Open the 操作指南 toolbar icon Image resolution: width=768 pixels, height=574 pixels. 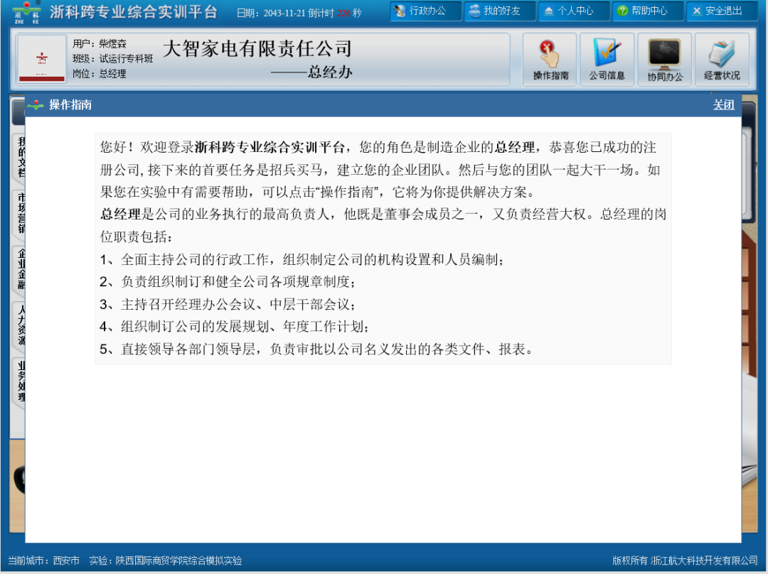pos(550,60)
